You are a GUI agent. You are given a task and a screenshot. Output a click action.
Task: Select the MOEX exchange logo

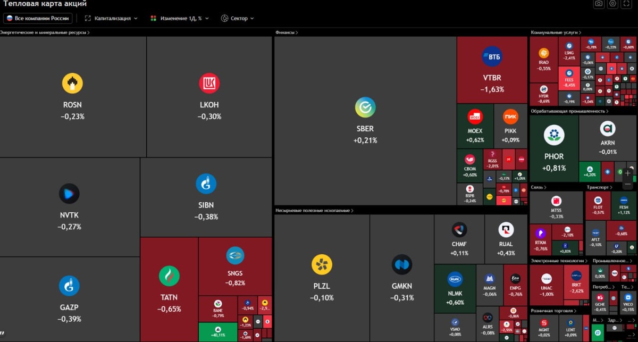pyautogui.click(x=475, y=116)
